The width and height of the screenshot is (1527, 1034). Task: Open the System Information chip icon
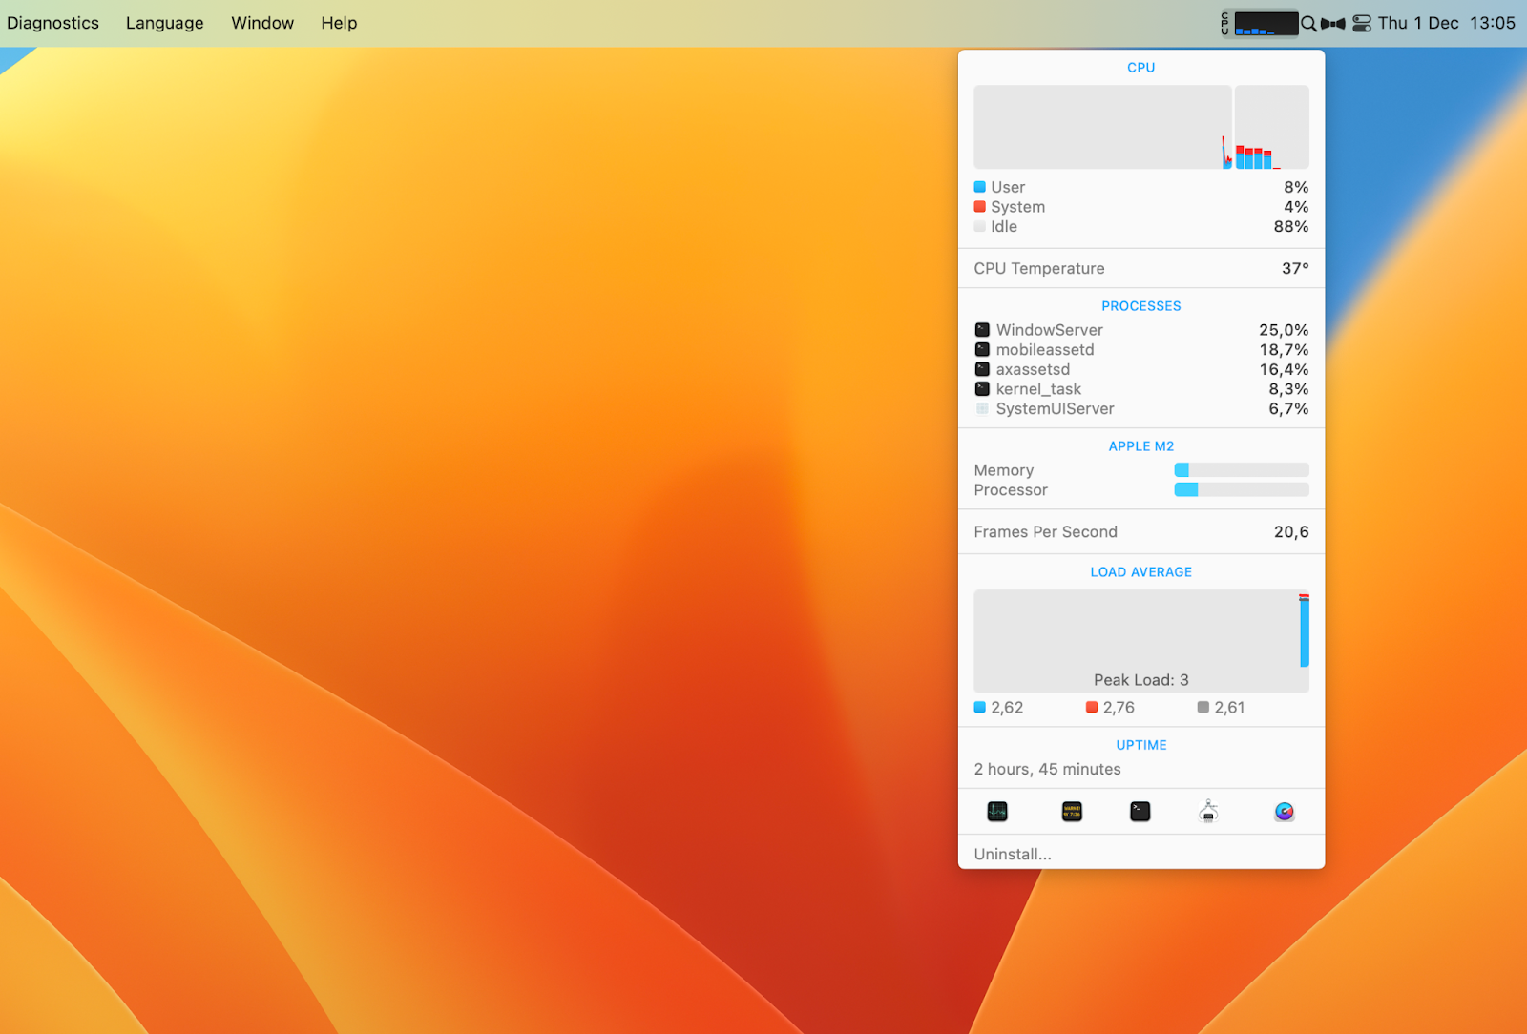pyautogui.click(x=1208, y=812)
